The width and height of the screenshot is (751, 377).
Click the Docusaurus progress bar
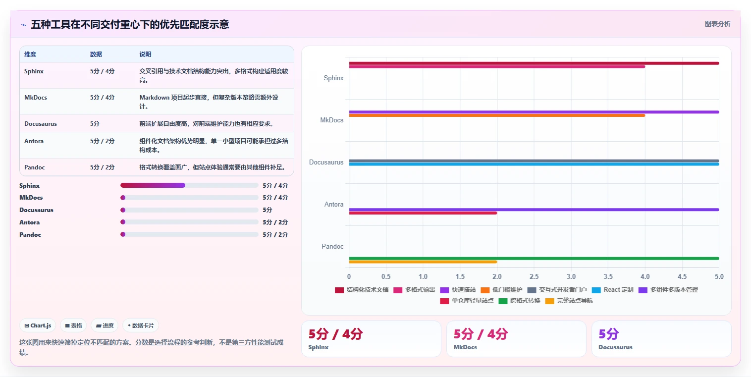tap(189, 210)
